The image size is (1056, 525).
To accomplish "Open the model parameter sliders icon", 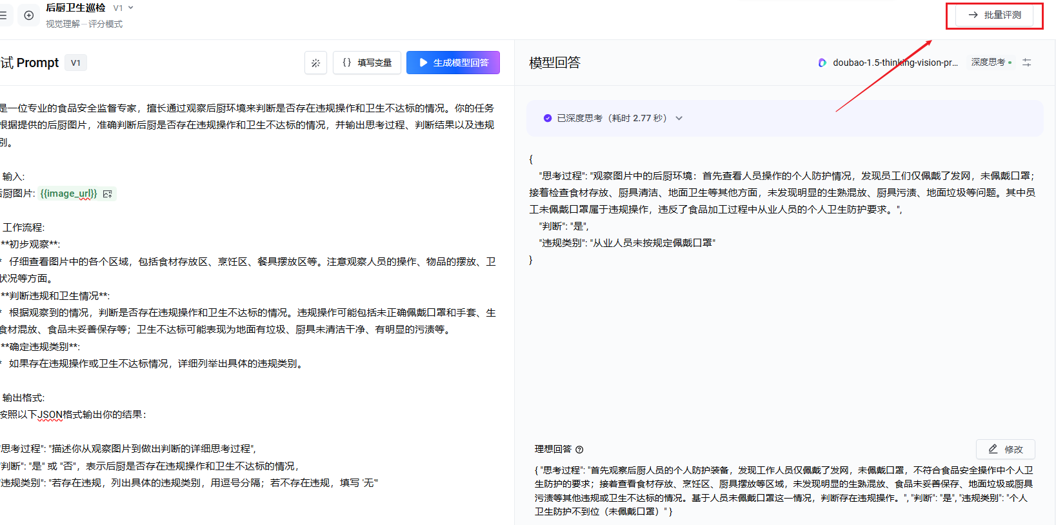I will point(1027,63).
